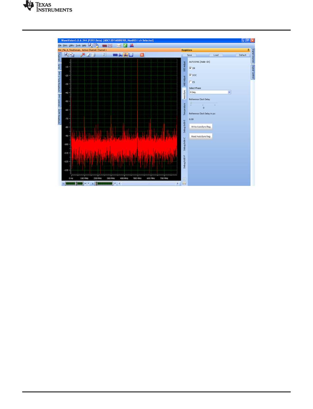Click the FFT box icon in main toolbar
Screen dimensions: 313x409
point(110,45)
